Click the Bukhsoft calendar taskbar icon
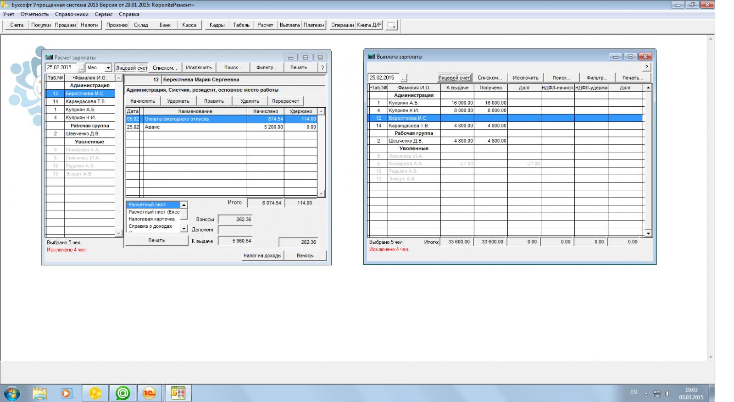The width and height of the screenshot is (734, 402). pyautogui.click(x=178, y=393)
